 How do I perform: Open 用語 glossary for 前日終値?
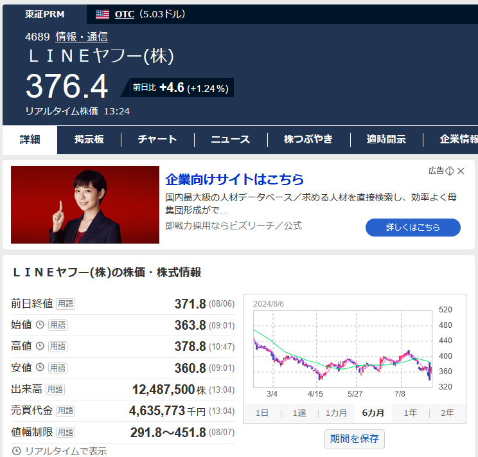click(x=66, y=304)
